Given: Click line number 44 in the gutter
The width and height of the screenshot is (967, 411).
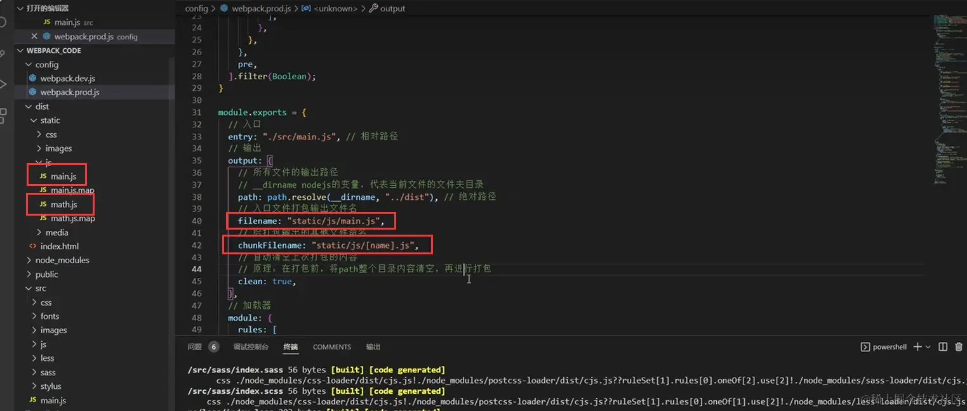Looking at the screenshot, I should tap(196, 269).
